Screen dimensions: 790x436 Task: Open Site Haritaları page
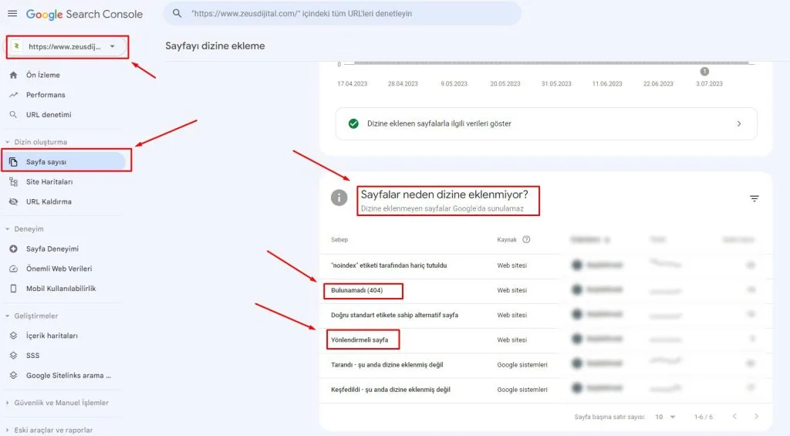coord(49,182)
